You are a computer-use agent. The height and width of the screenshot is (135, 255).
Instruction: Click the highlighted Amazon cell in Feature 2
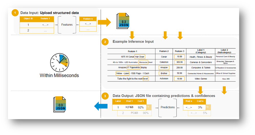(x=164, y=68)
